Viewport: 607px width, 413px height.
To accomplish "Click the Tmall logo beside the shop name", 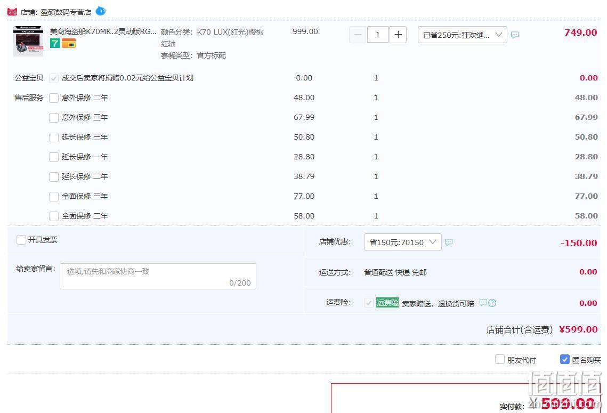I will point(12,12).
